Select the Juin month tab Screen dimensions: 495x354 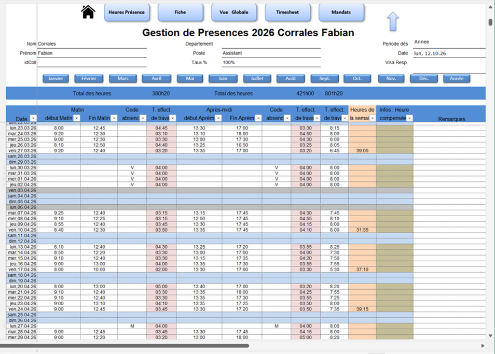(223, 78)
